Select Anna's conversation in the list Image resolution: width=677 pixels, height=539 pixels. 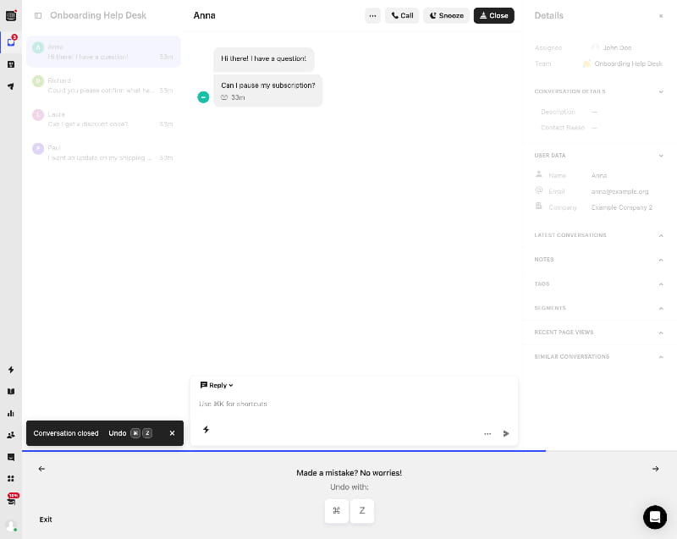[103, 52]
